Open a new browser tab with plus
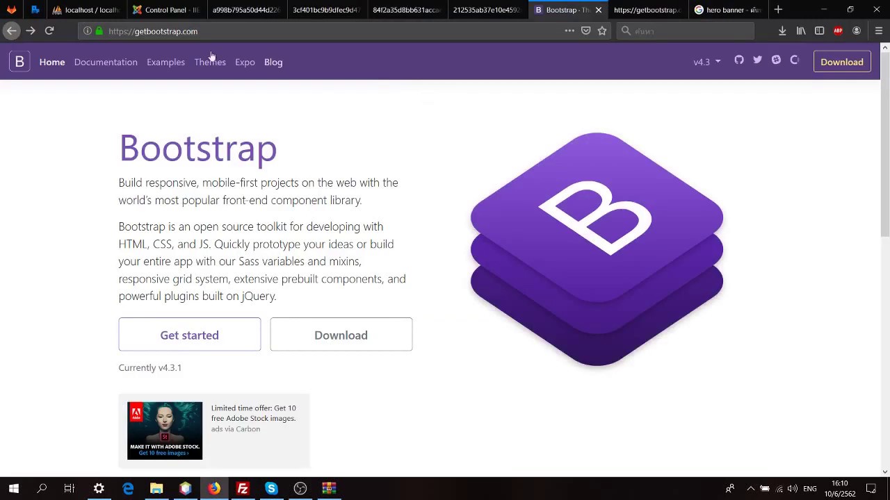Viewport: 890px width, 500px height. (778, 10)
